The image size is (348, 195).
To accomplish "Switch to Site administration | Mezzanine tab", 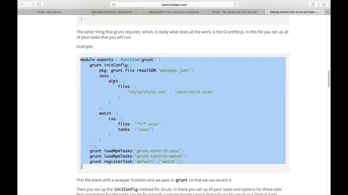I will coord(112,12).
